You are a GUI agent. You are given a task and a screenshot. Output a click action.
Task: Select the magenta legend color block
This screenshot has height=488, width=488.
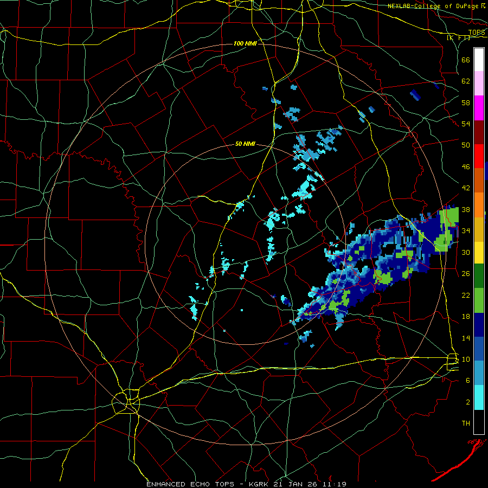tap(479, 108)
